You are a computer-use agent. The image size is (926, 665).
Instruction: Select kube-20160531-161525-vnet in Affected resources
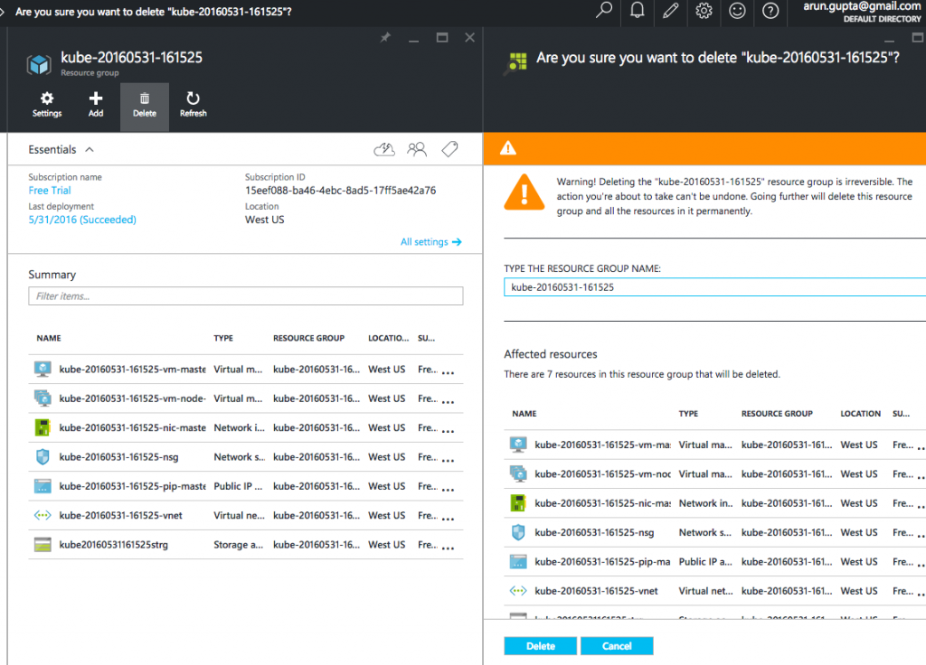(x=597, y=591)
